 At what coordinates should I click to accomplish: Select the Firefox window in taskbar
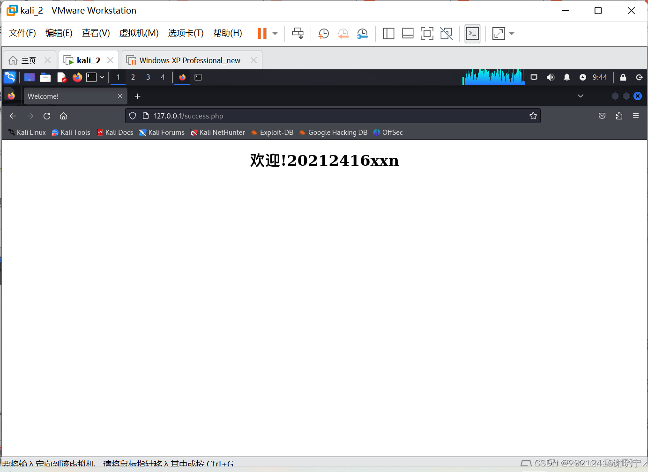[182, 77]
